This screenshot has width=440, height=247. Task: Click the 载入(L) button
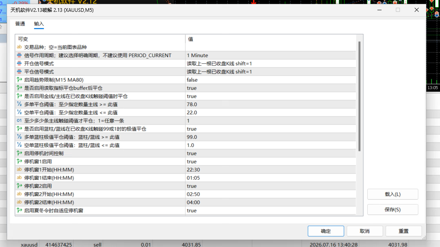393,194
